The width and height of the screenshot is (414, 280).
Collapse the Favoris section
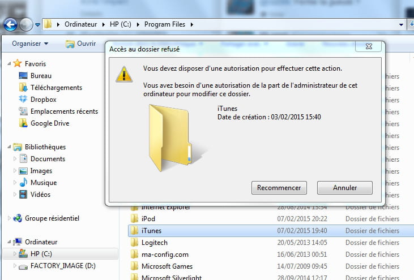point(9,63)
